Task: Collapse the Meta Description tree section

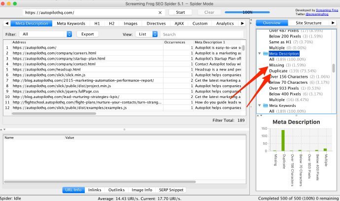Action: (x=260, y=54)
